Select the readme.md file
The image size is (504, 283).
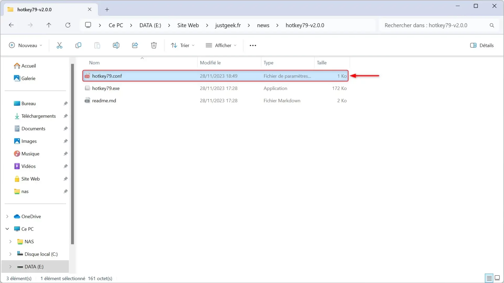tap(216, 101)
